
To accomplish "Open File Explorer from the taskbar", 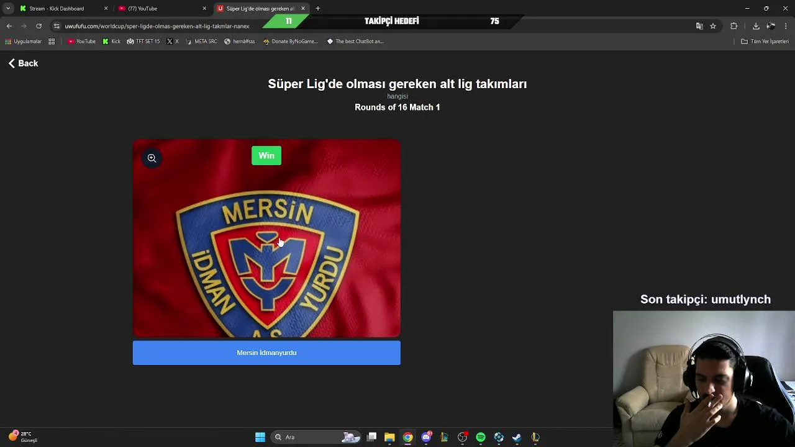I will click(x=389, y=437).
